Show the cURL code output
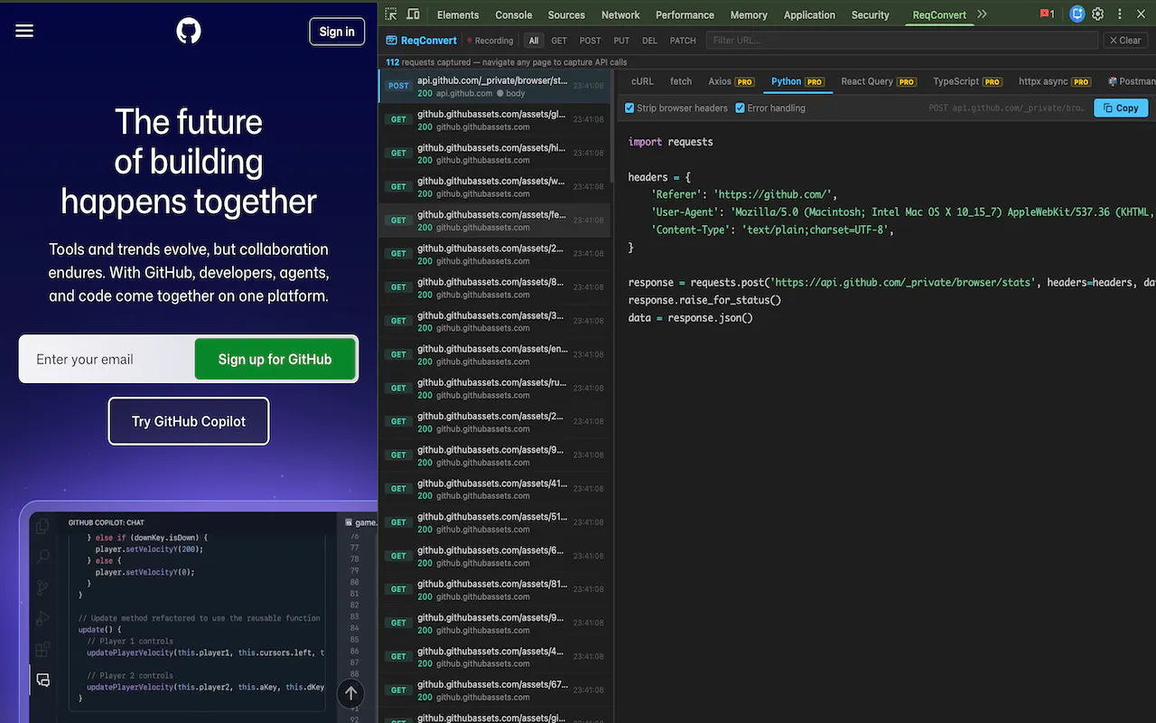This screenshot has width=1156, height=723. tap(642, 81)
